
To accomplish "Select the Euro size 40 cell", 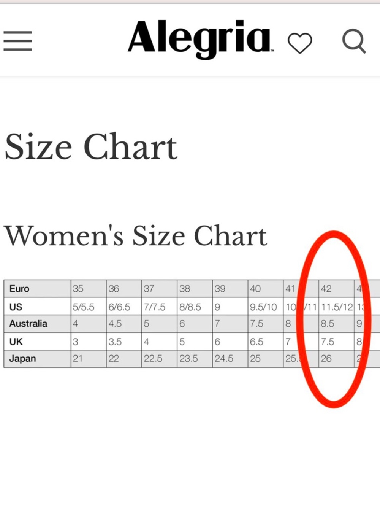I will point(266,288).
